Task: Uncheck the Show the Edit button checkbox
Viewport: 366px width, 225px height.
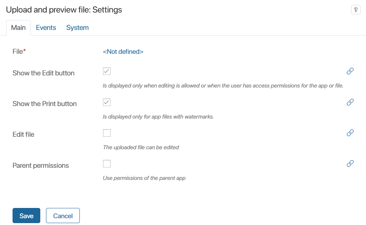Action: pyautogui.click(x=107, y=71)
